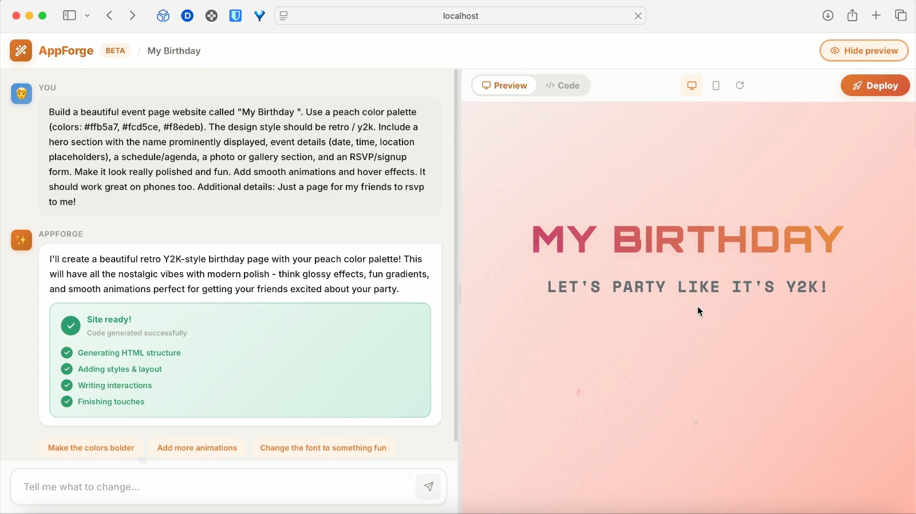Select the Preview tab
Image resolution: width=916 pixels, height=514 pixels.
(x=504, y=85)
